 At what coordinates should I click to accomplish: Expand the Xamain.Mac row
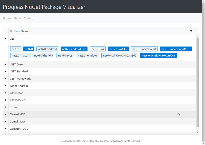(x=6, y=121)
